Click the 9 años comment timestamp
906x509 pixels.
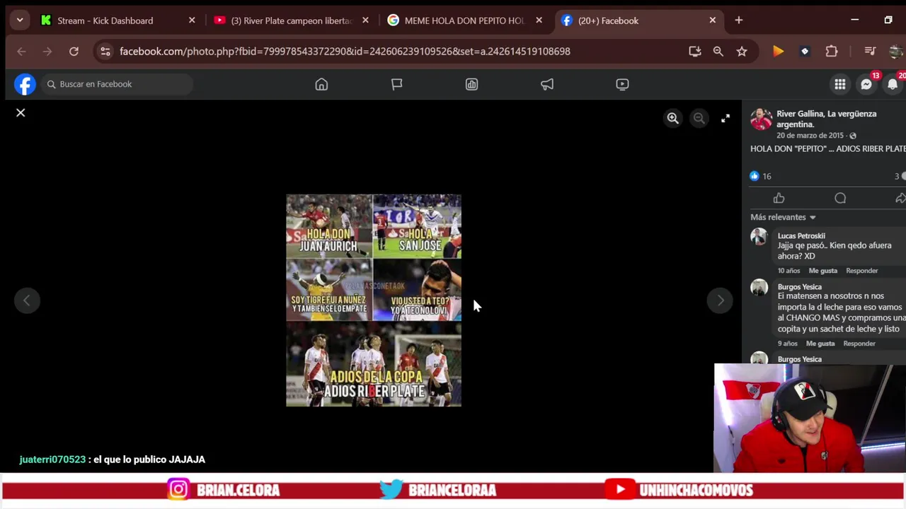(x=787, y=344)
